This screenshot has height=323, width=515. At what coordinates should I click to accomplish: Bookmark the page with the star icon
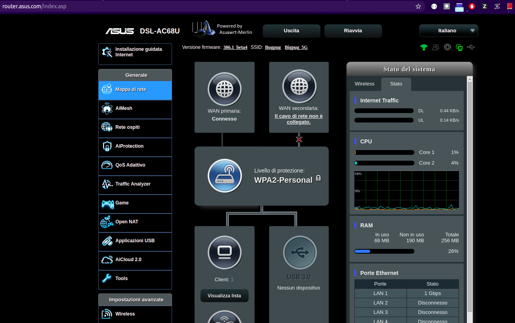pyautogui.click(x=418, y=6)
